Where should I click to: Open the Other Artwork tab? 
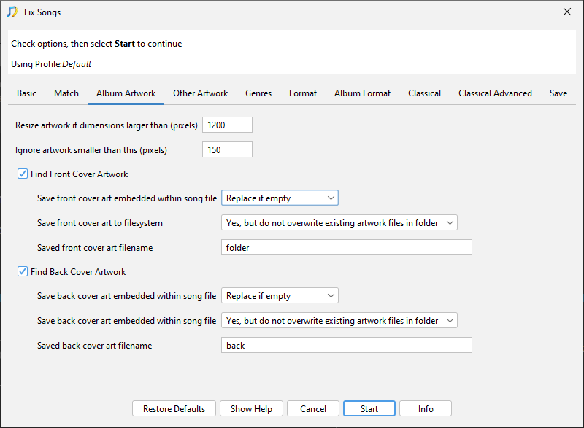pyautogui.click(x=200, y=93)
